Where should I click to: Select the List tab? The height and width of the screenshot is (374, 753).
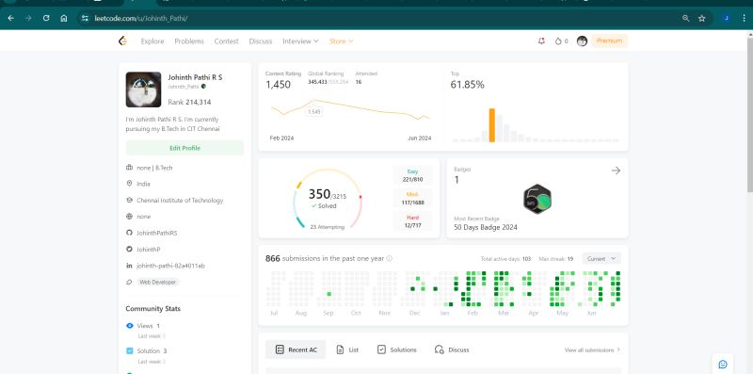346,350
